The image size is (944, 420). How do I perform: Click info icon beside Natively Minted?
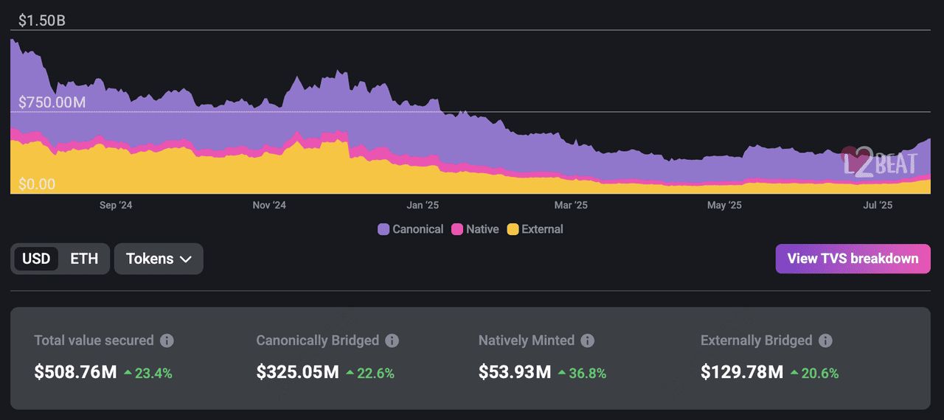588,340
